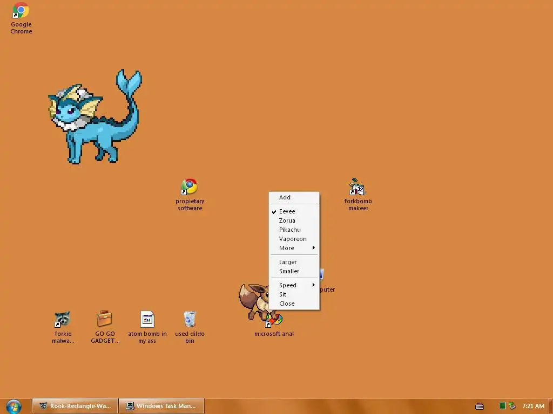
Task: Click the Safely Remove Hardware tray icon
Action: 512,406
